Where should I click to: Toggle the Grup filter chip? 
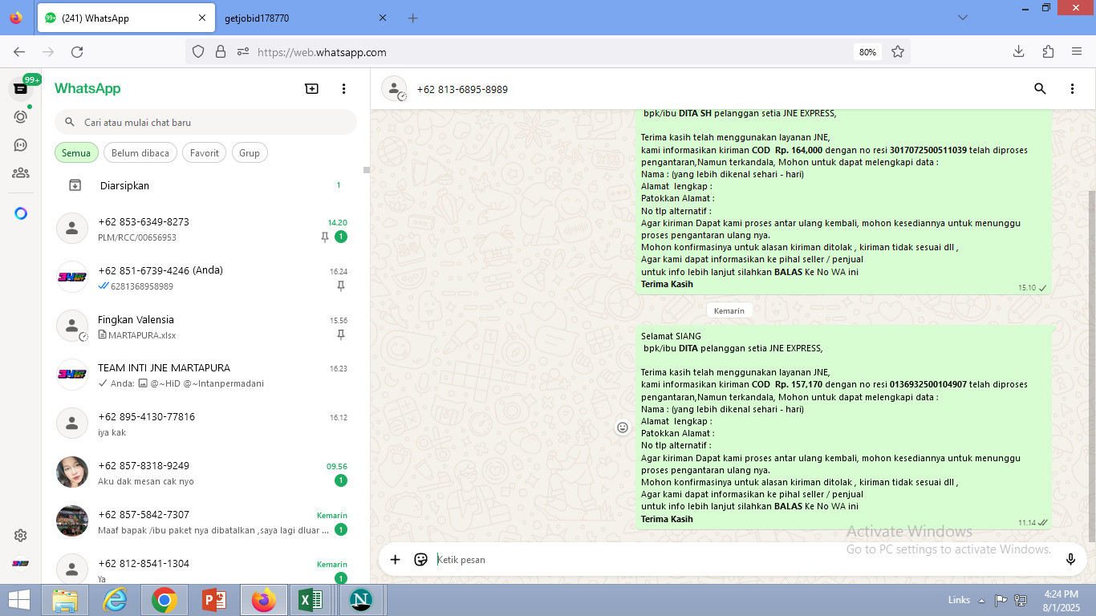pyautogui.click(x=250, y=152)
